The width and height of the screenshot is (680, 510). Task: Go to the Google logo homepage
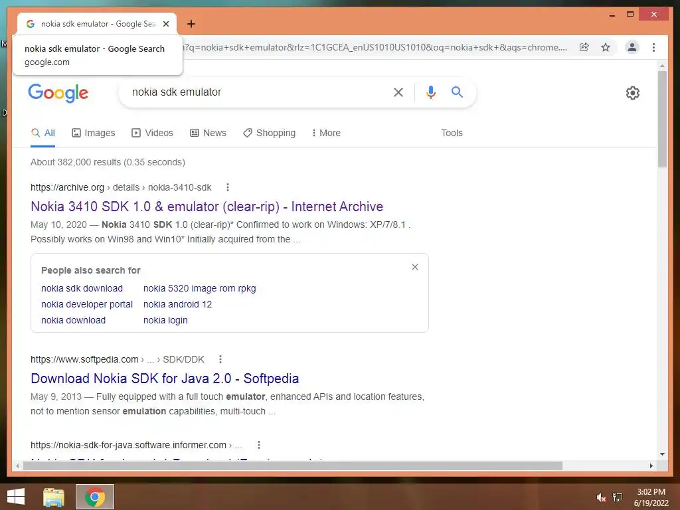point(58,93)
